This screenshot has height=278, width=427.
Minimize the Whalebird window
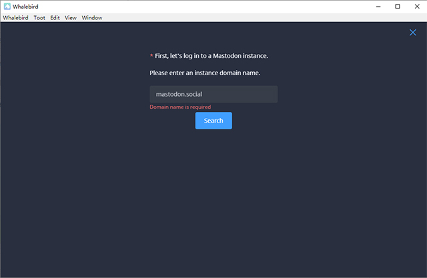tap(378, 7)
